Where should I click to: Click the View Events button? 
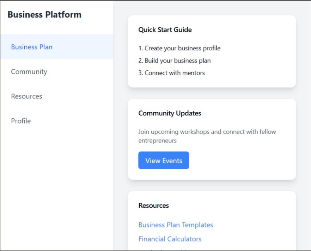[164, 161]
